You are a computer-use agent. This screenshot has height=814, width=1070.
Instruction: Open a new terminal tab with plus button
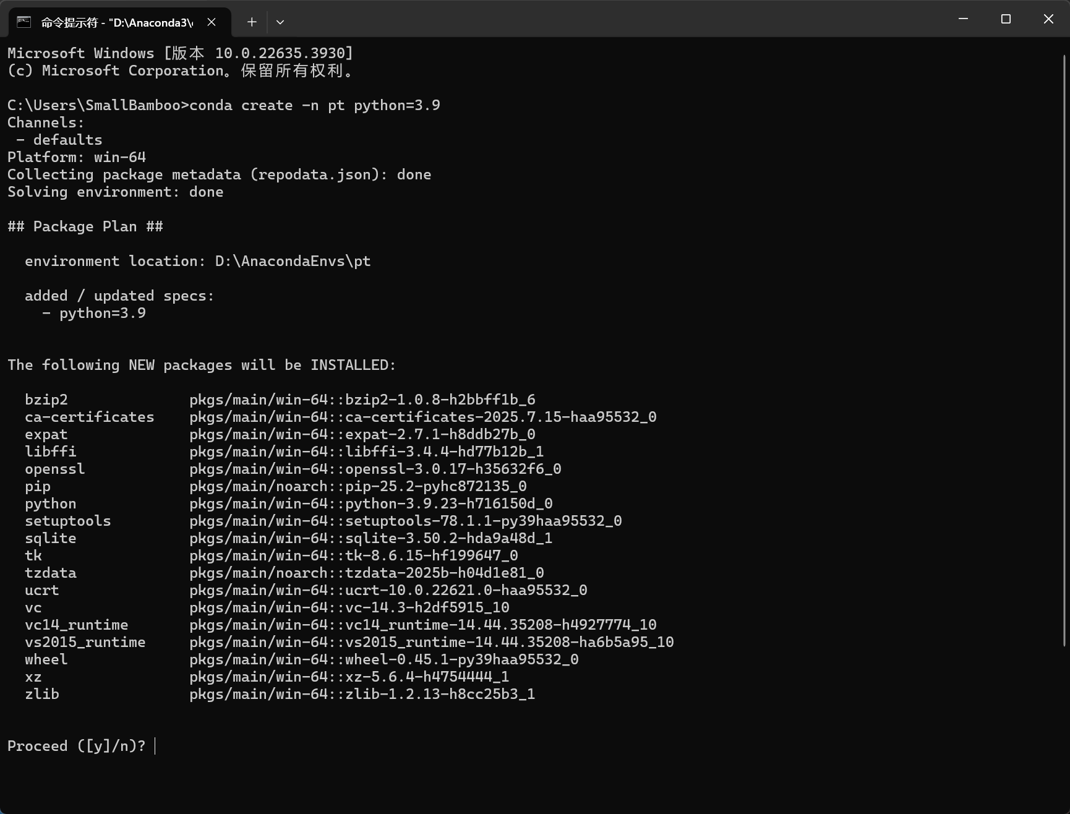[x=252, y=22]
